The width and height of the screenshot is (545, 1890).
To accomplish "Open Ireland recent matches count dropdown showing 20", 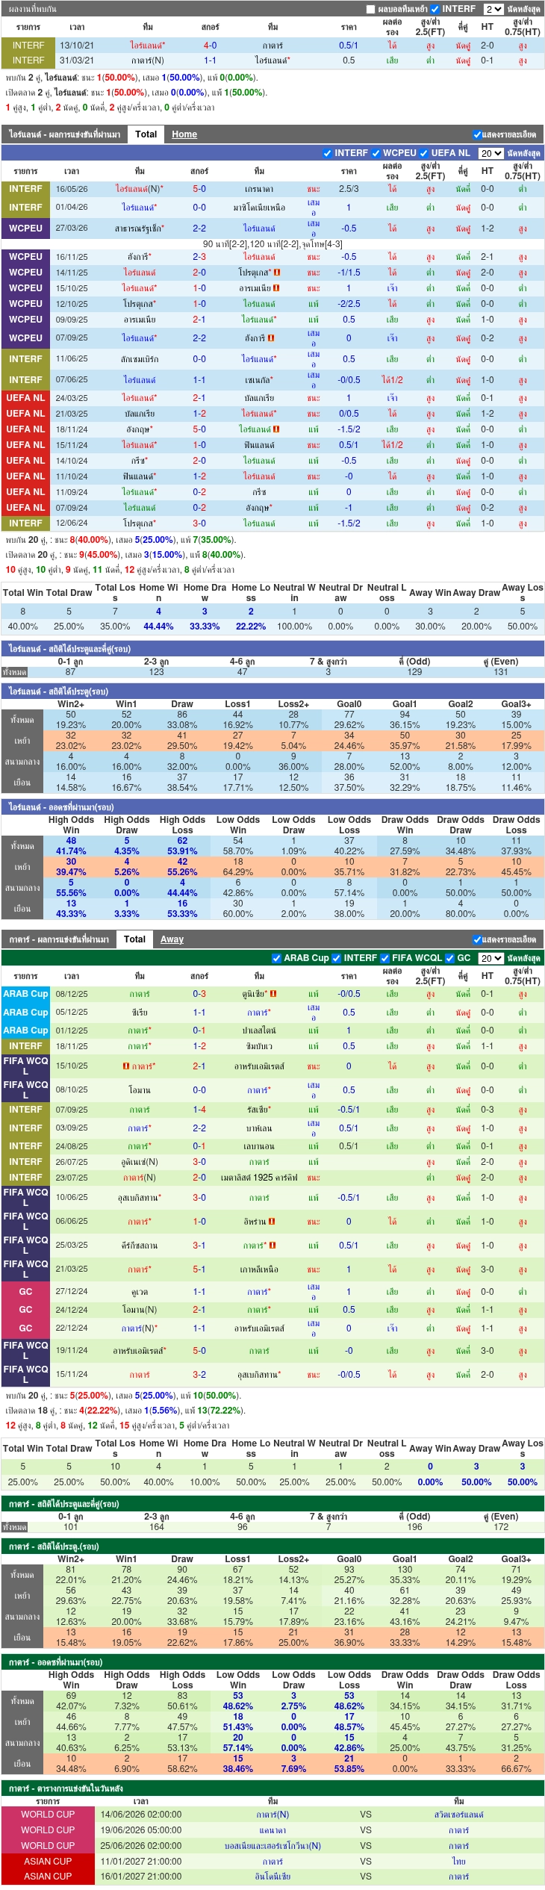I will pyautogui.click(x=491, y=153).
